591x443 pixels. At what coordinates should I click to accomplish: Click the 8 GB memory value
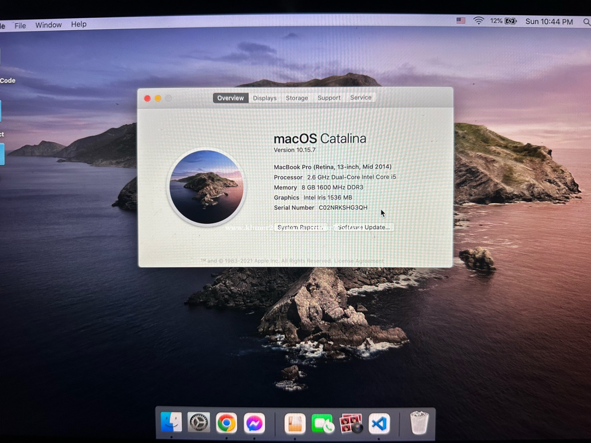[332, 187]
